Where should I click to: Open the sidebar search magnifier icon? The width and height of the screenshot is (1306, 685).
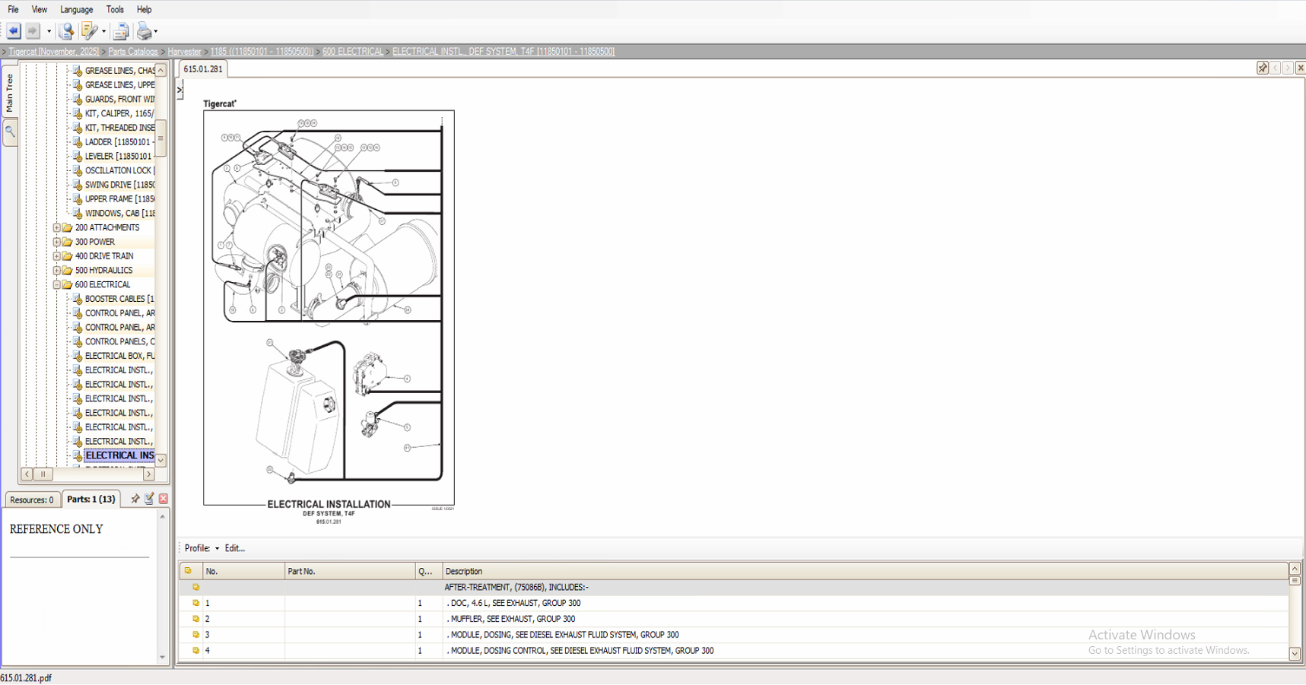[10, 132]
